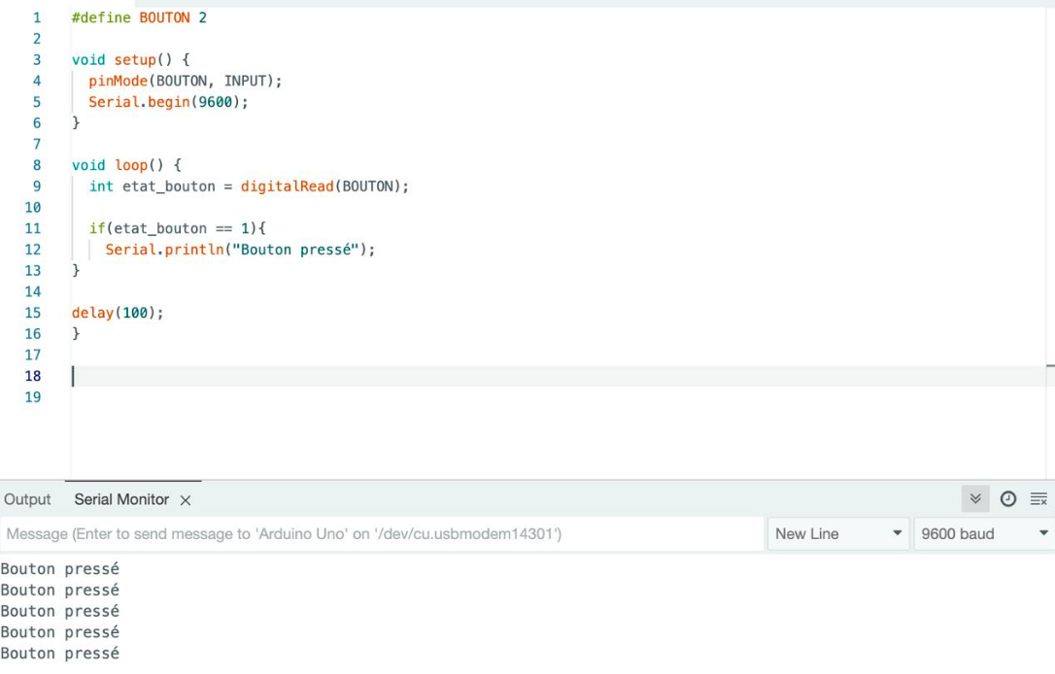Click the Serial.println code line
The width and height of the screenshot is (1055, 674).
[240, 250]
